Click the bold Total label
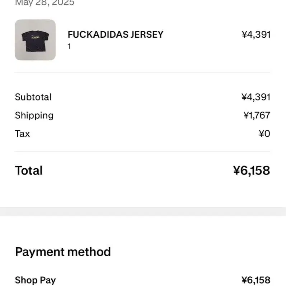This screenshot has height=286, width=286. 29,170
